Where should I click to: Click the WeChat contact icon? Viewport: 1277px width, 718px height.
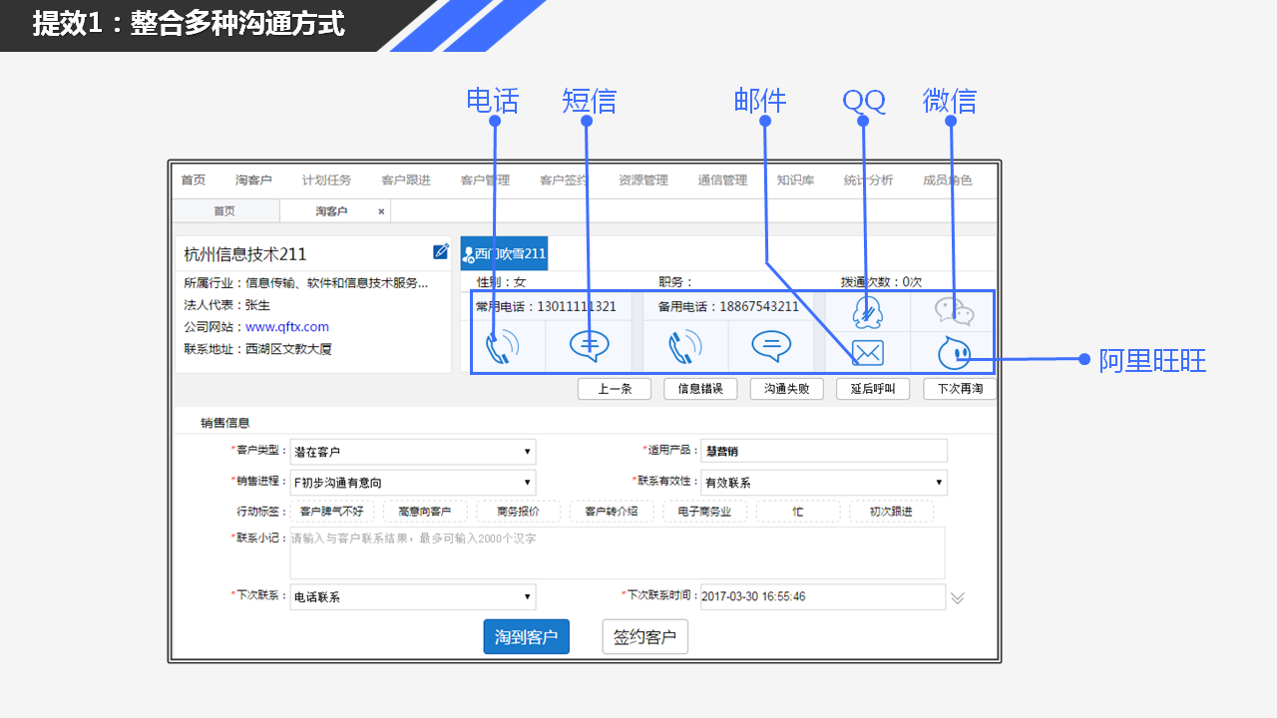coord(954,311)
